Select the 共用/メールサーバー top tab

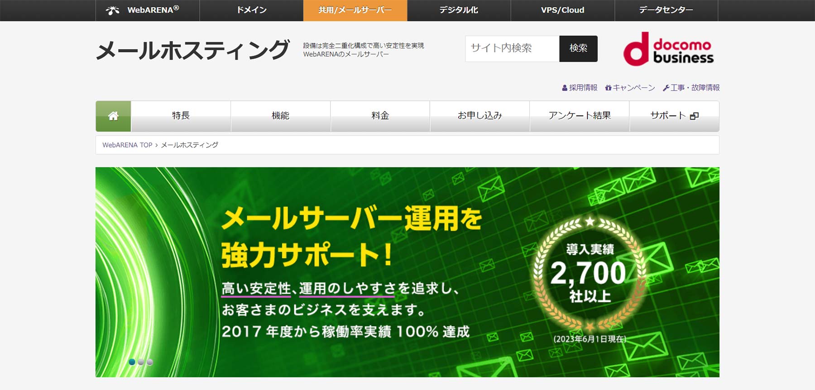point(355,10)
